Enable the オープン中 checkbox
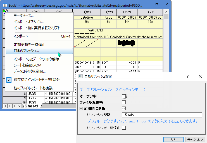This screenshot has width=207, height=143. 124,96
